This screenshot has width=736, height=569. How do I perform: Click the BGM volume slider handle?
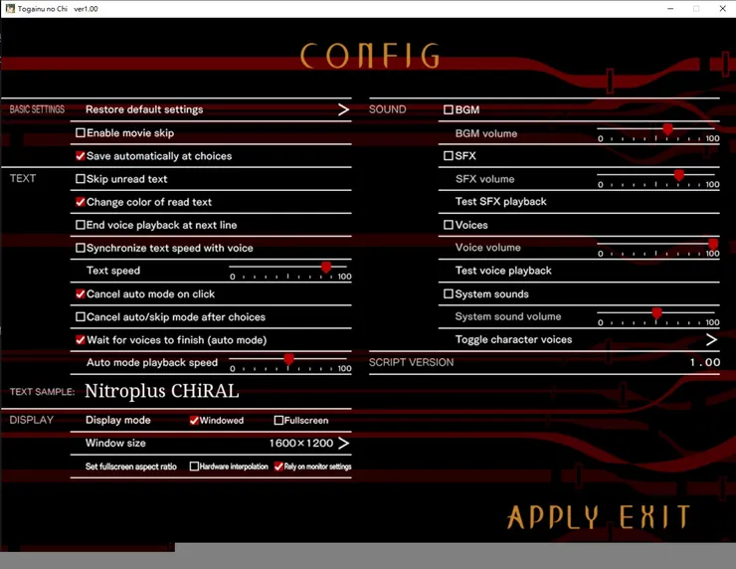667,129
